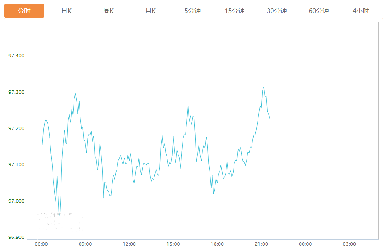Select the 15分钟 interval tab
Image resolution: width=385 pixels, height=249 pixels.
pyautogui.click(x=235, y=11)
